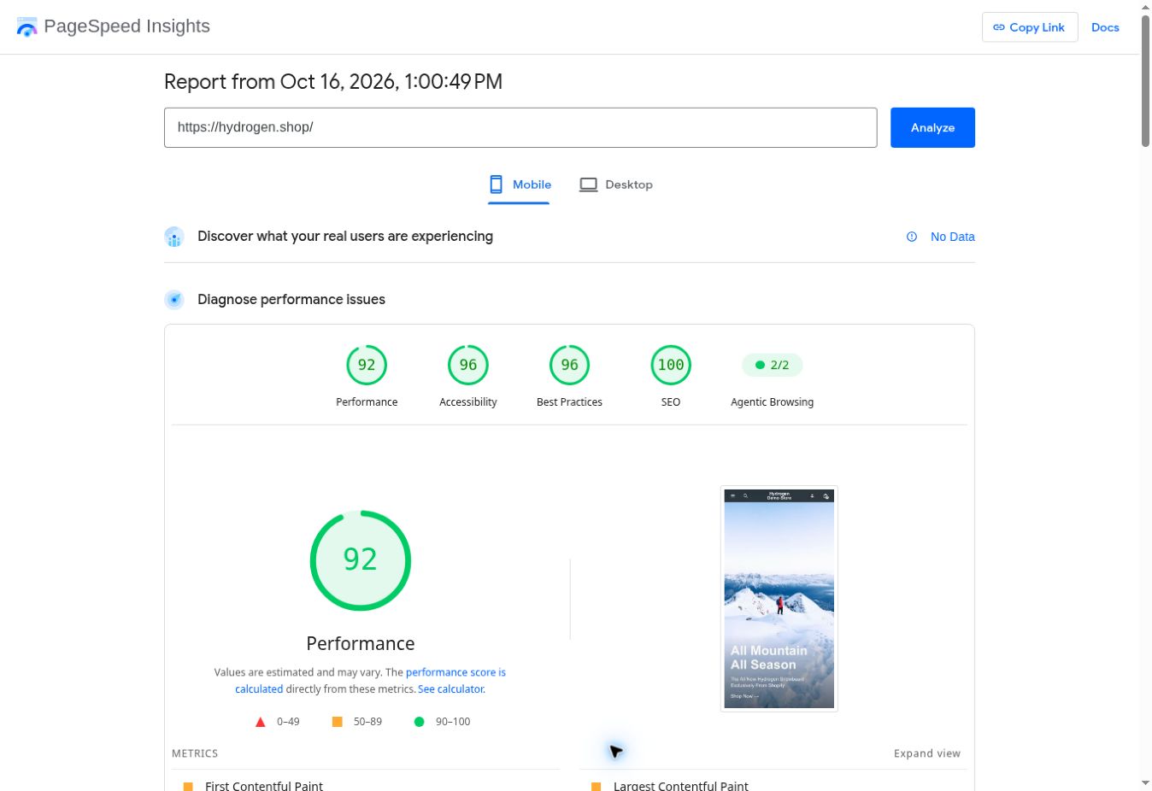The image size is (1152, 791).
Task: Click the Analyze button
Action: (932, 127)
